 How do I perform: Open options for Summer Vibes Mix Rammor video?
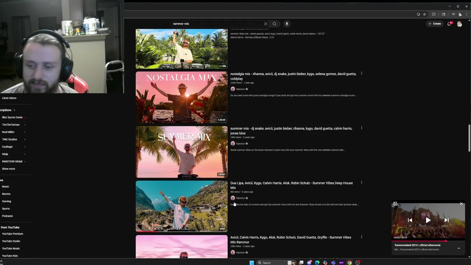(x=361, y=237)
